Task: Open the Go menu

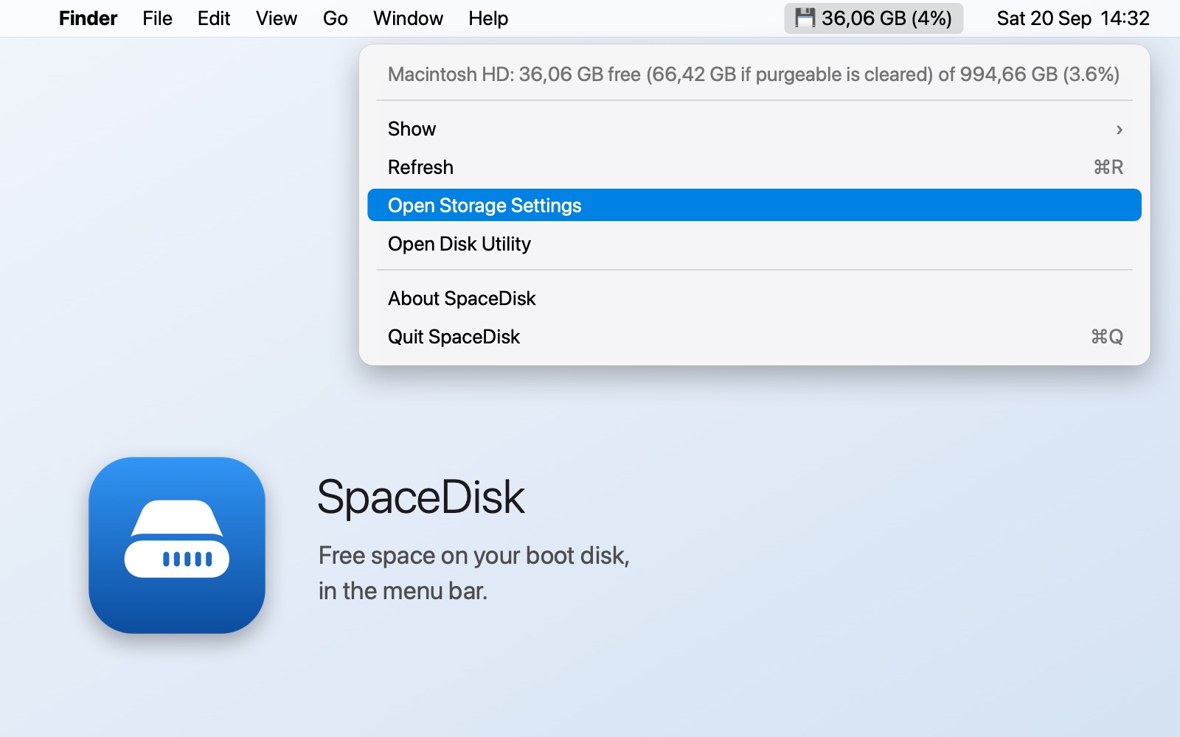Action: 335,18
